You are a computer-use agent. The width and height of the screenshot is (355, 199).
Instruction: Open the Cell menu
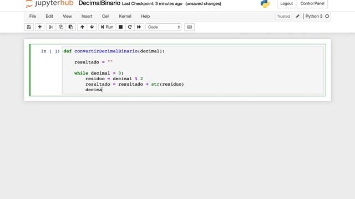pos(105,16)
